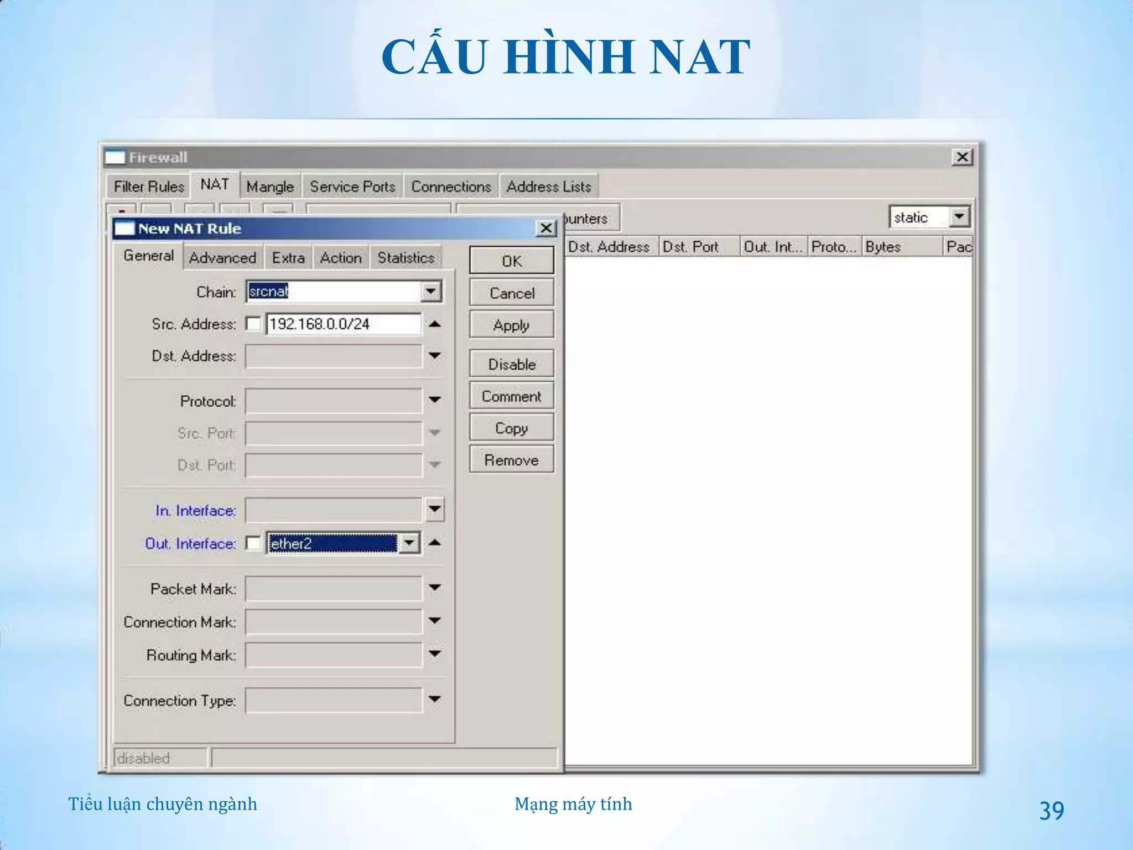
Task: Copy the NAT rule
Action: coord(512,428)
